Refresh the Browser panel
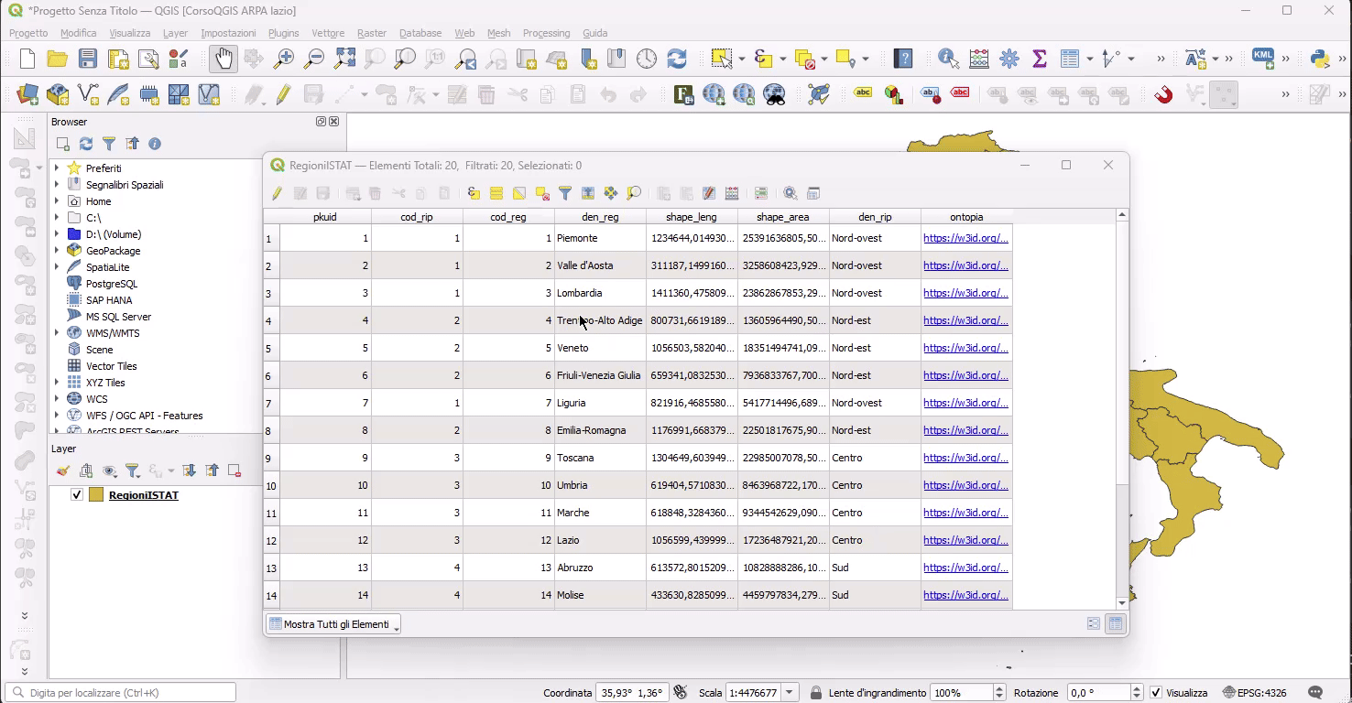This screenshot has height=703, width=1352. (86, 144)
